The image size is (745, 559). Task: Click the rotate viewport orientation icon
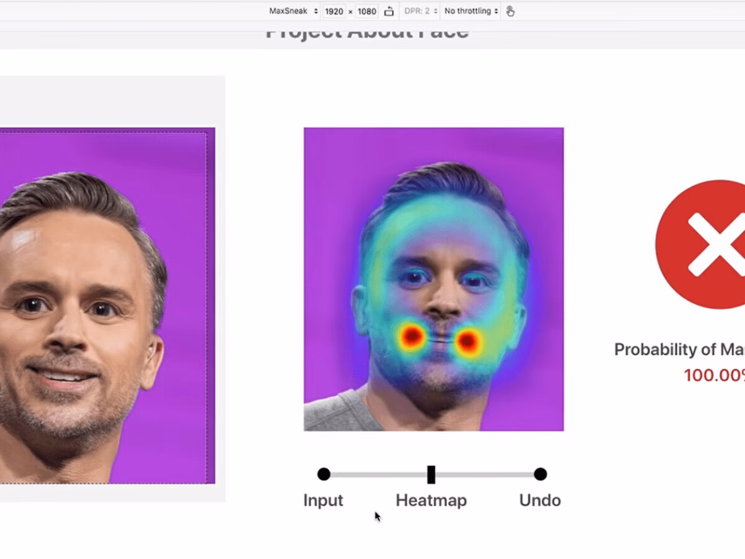click(x=389, y=11)
